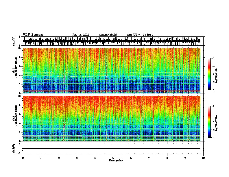Click the ch.2 spectrogram color bar
The height and width of the screenshot is (177, 229).
[209, 122]
